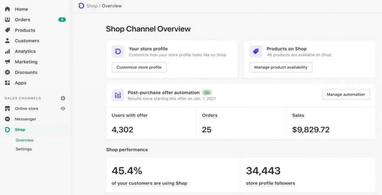The height and width of the screenshot is (195, 382).
Task: Click the Shop icon in sidebar
Action: 7,129
